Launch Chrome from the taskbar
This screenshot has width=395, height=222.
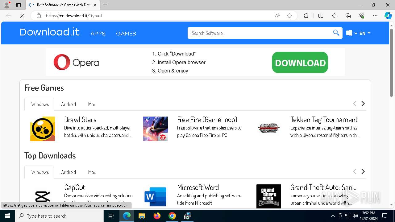click(x=172, y=216)
